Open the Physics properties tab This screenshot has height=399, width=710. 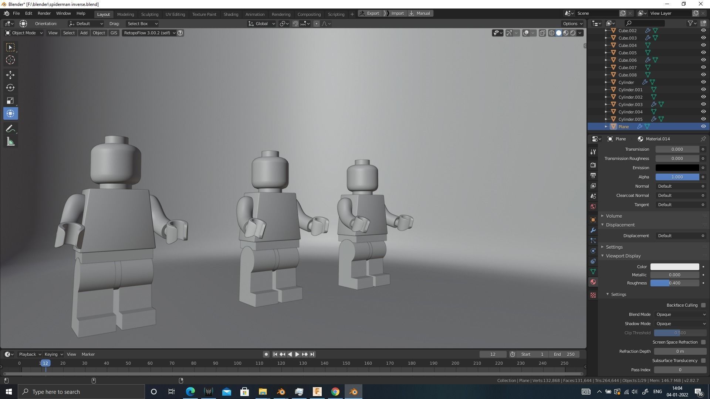(x=593, y=251)
